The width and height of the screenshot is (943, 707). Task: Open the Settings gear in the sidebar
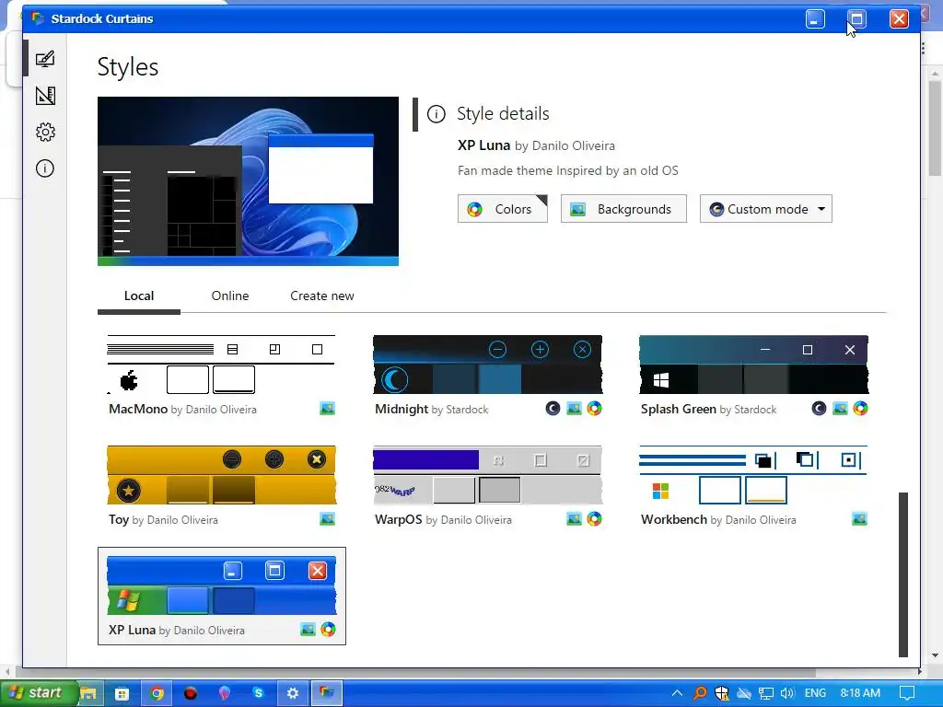tap(45, 133)
